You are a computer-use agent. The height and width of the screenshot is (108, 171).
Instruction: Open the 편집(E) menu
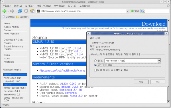[18, 6]
